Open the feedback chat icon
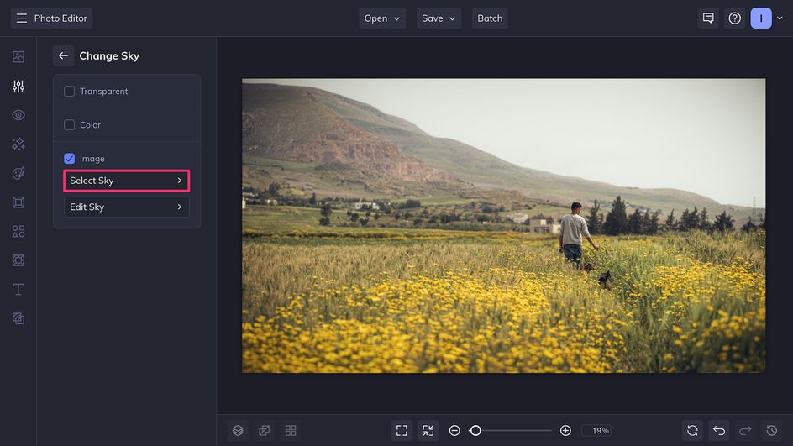This screenshot has height=446, width=793. pos(708,18)
